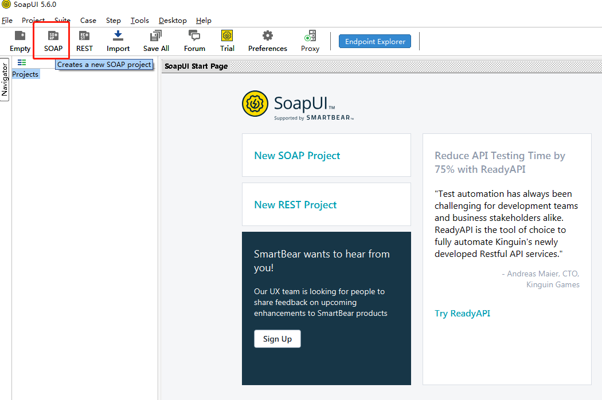Open Preferences from the toolbar
This screenshot has height=400, width=602.
[x=267, y=40]
